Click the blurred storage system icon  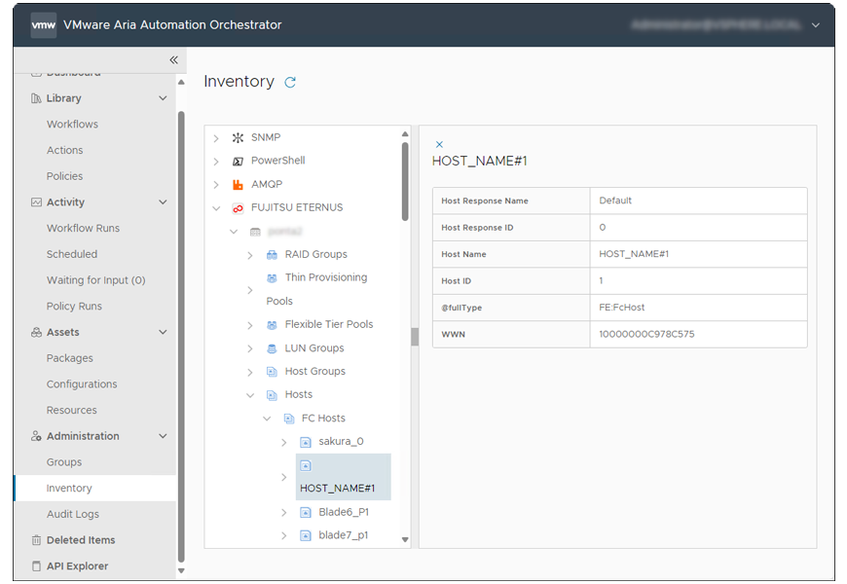[x=255, y=232]
